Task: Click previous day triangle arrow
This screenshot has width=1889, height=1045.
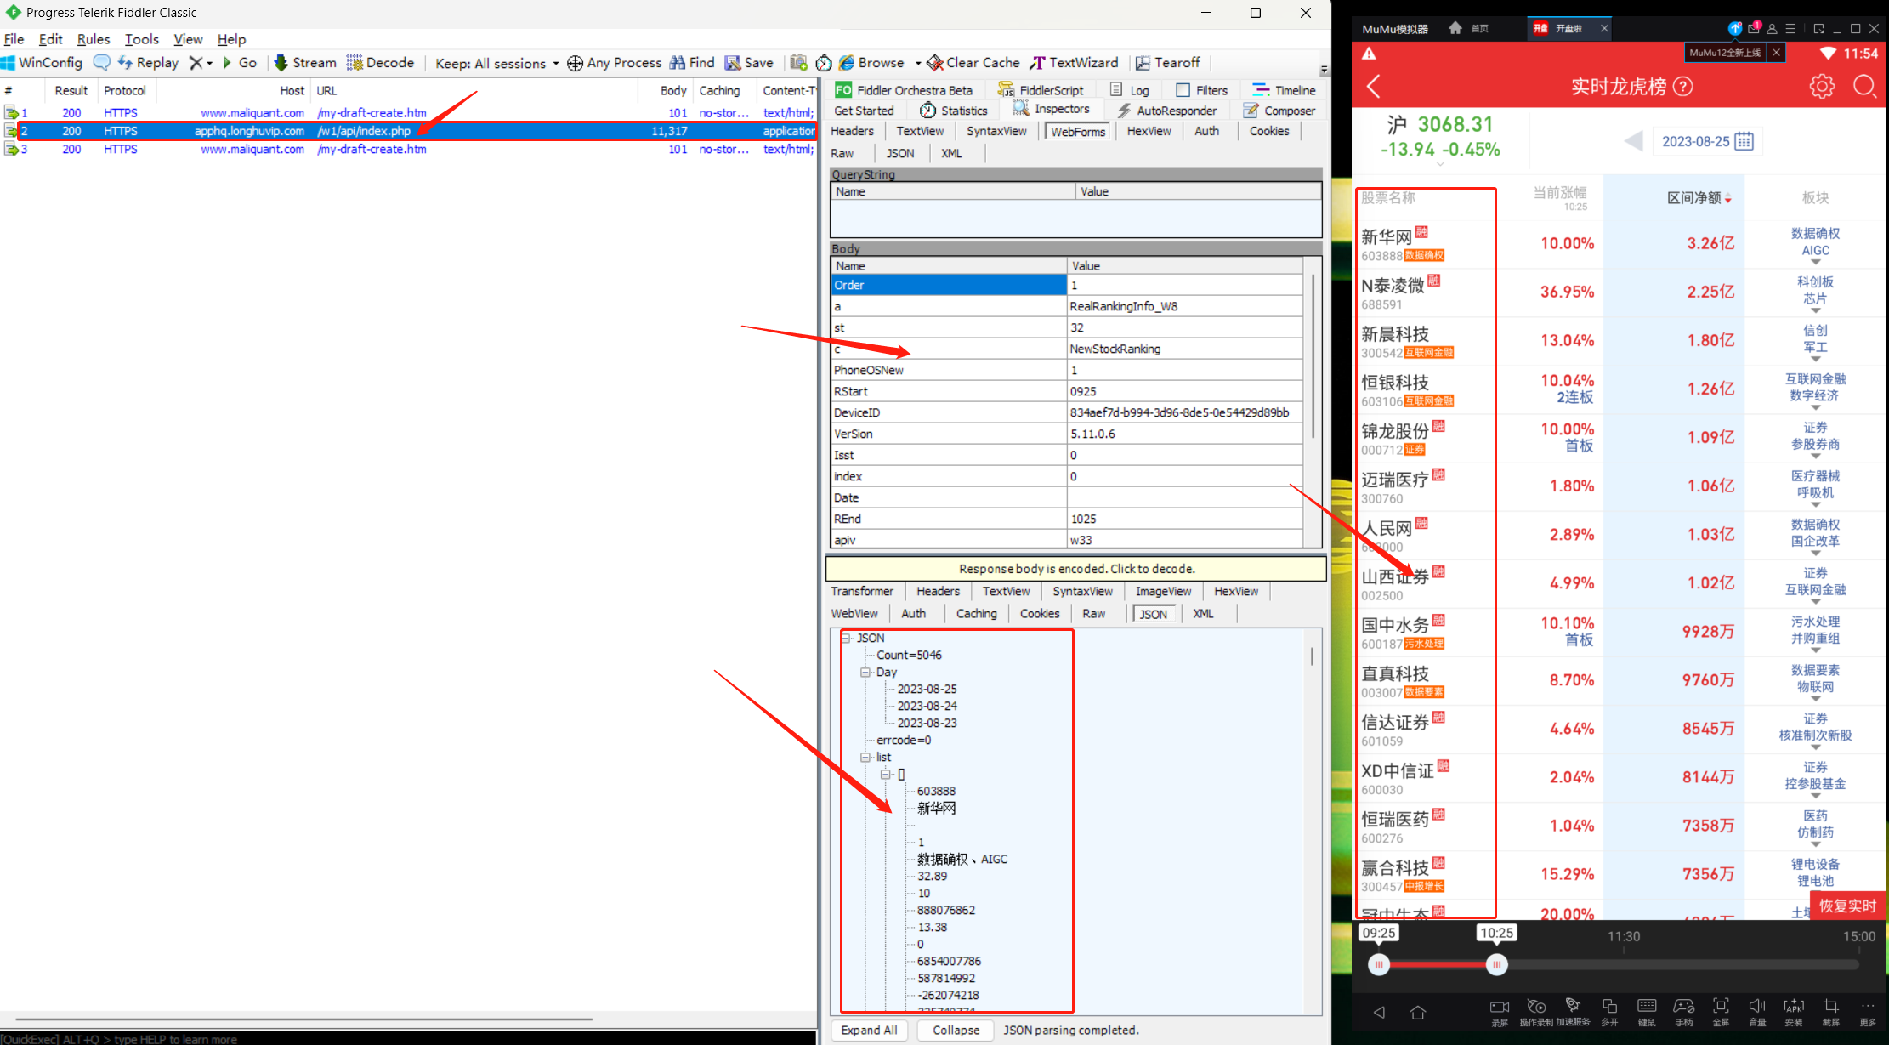Action: point(1633,141)
